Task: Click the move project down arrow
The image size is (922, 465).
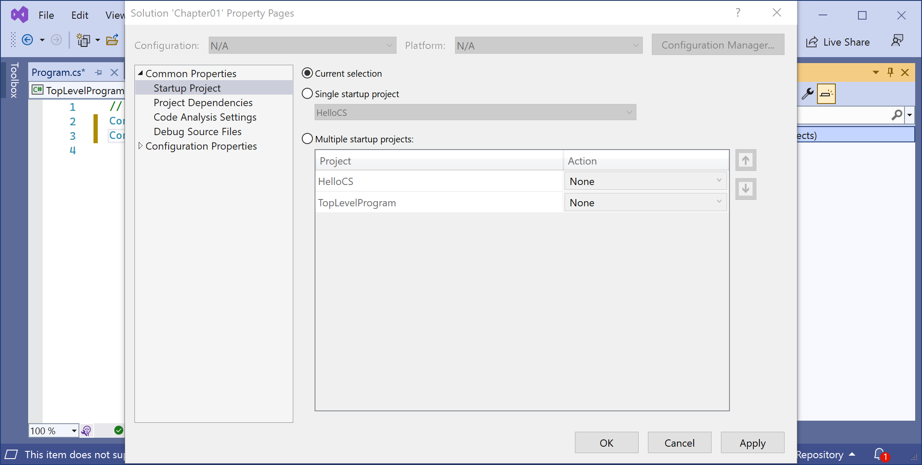Action: pyautogui.click(x=746, y=189)
